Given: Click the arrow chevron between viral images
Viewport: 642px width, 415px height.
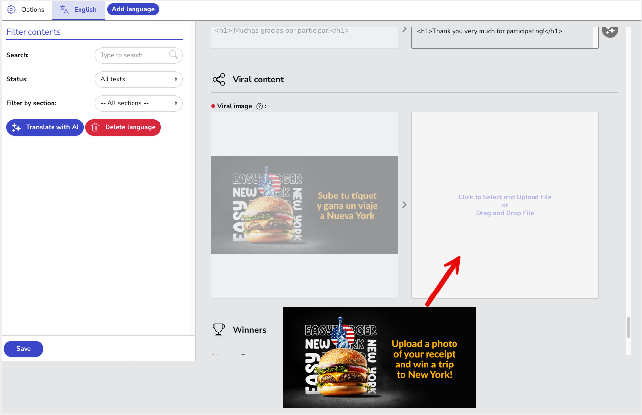Looking at the screenshot, I should pyautogui.click(x=404, y=205).
